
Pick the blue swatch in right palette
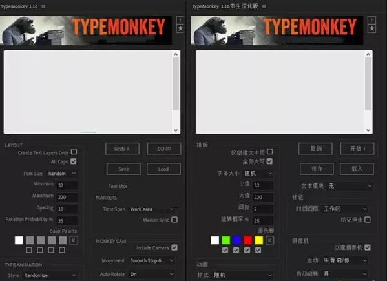(x=237, y=240)
